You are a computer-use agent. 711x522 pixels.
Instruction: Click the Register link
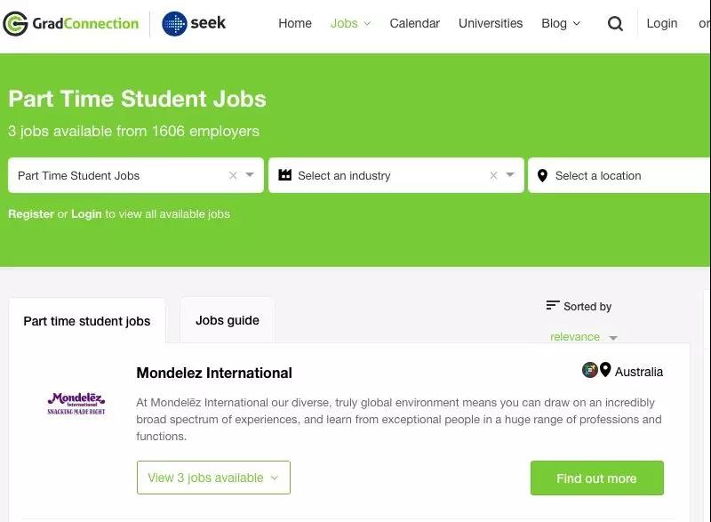coord(31,214)
